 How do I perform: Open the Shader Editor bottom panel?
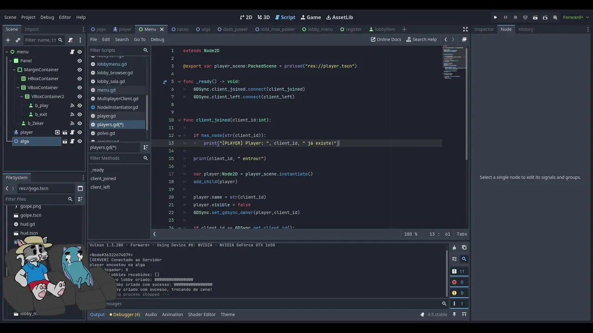click(202, 314)
